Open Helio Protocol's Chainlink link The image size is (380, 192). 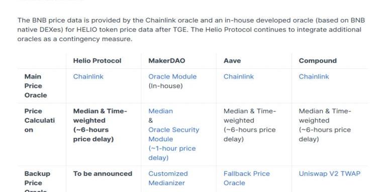point(88,77)
